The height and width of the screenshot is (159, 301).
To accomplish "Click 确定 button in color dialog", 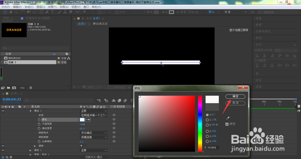I will (235, 96).
